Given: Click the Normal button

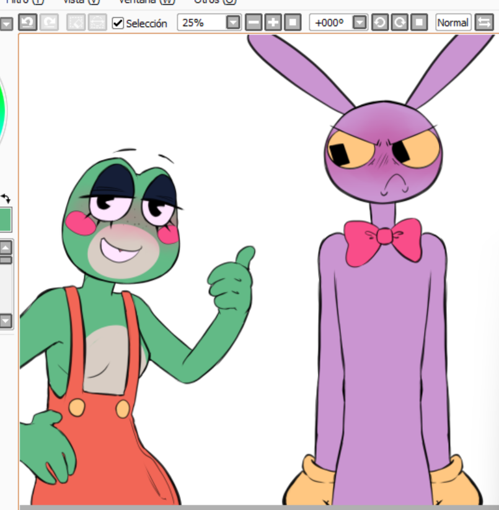Looking at the screenshot, I should tap(453, 22).
